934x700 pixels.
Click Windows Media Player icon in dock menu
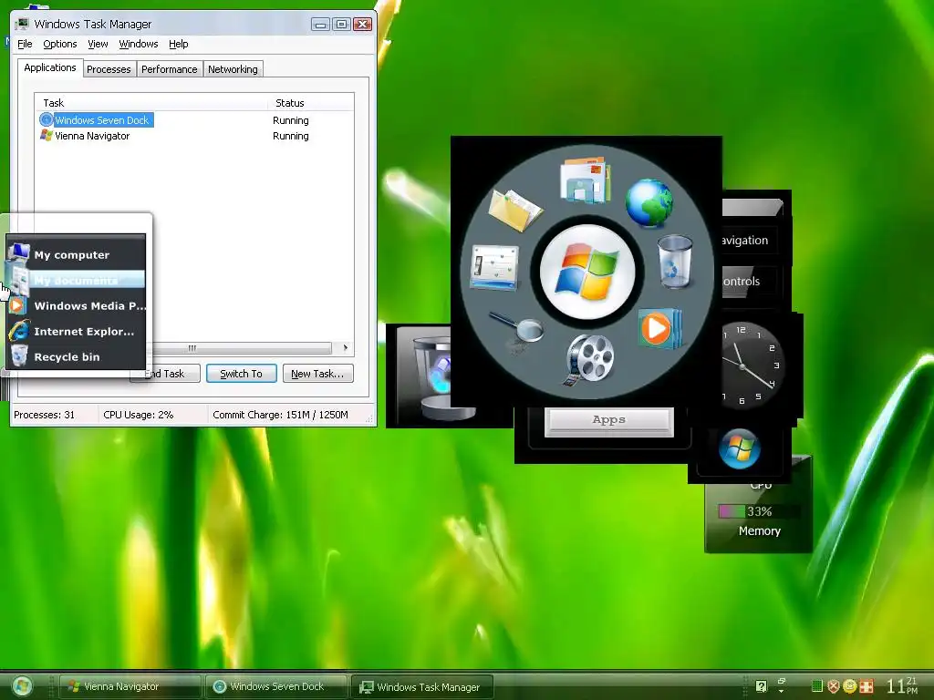tap(16, 306)
